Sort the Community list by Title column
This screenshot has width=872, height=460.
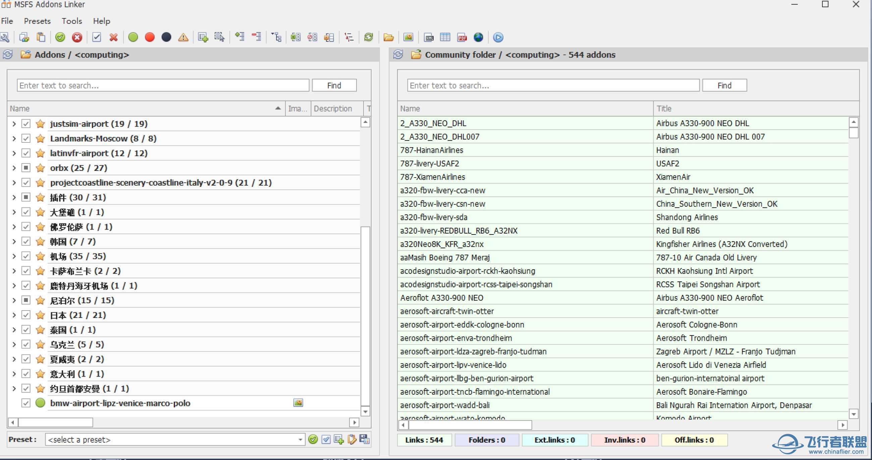[x=756, y=109]
